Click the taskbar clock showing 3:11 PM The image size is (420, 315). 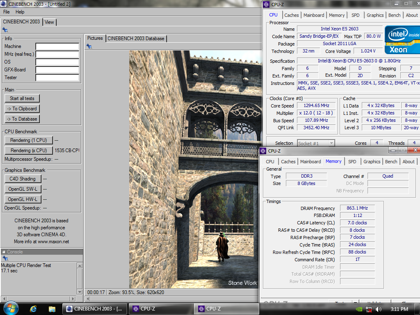click(399, 309)
